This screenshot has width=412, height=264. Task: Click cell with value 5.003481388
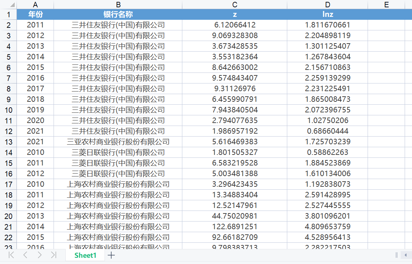click(235, 174)
